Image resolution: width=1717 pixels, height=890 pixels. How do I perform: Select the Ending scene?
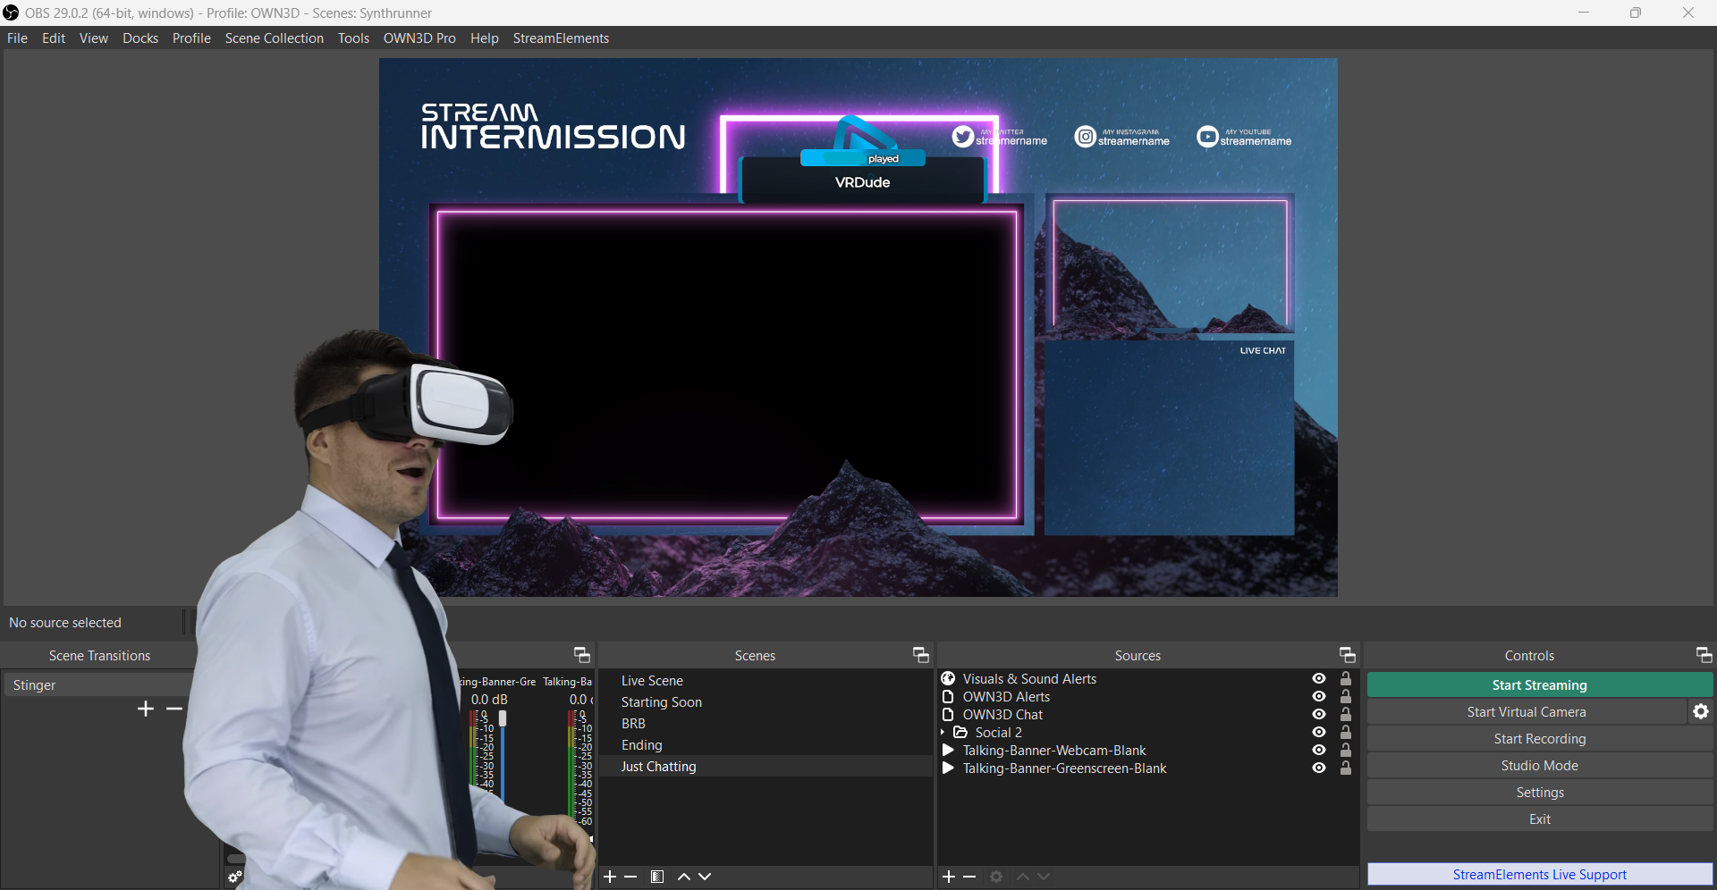(765, 745)
